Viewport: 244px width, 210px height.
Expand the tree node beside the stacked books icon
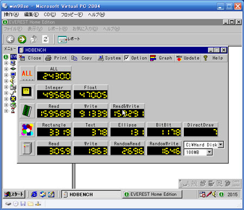click(6, 105)
